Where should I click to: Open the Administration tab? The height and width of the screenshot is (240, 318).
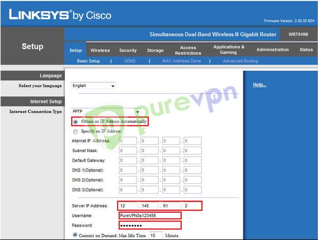[273, 49]
